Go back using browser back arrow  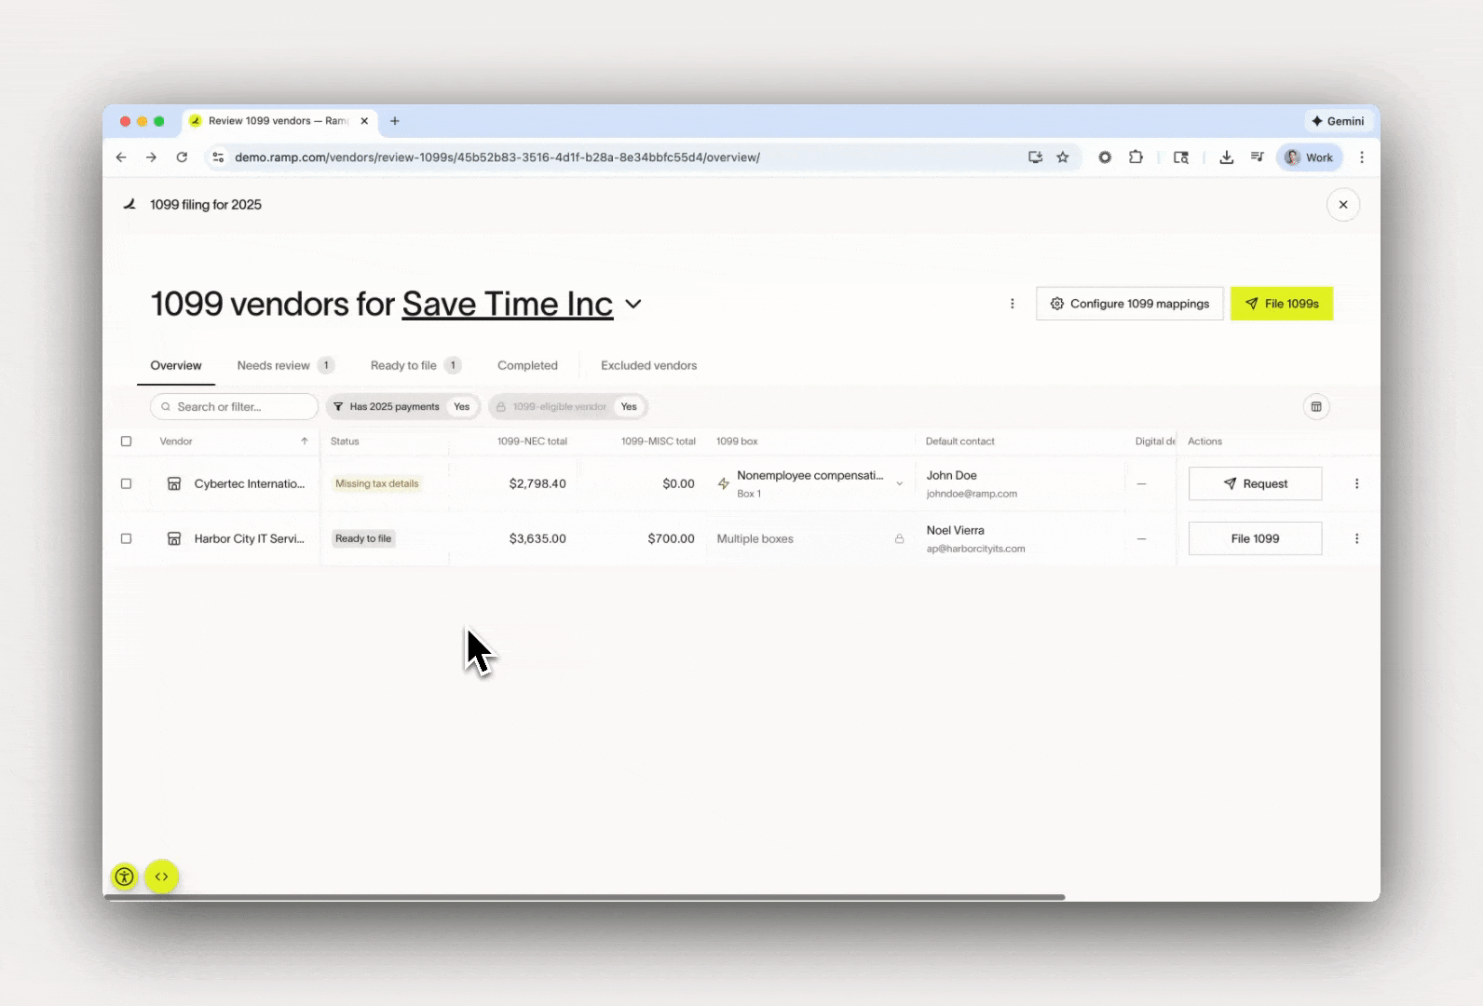[x=121, y=157]
